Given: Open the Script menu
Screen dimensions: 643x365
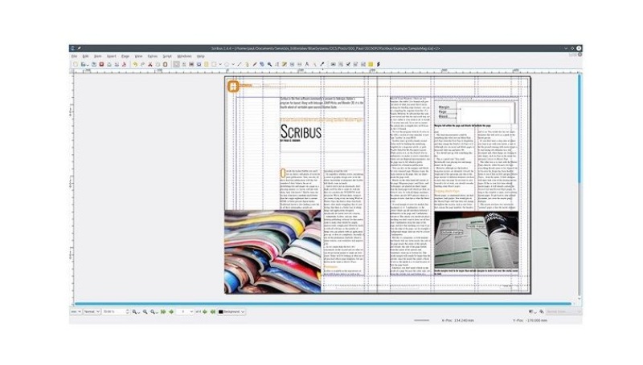Looking at the screenshot, I should pos(167,56).
